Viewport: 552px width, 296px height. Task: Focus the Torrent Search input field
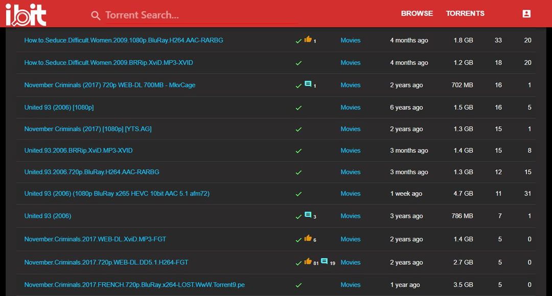coord(201,15)
